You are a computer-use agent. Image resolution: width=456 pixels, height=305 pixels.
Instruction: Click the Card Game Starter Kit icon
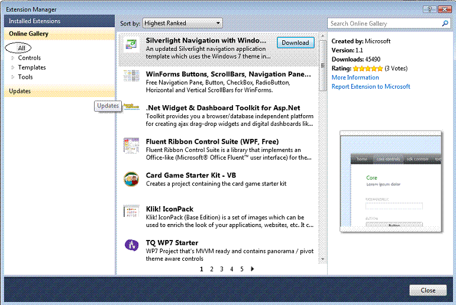(x=131, y=179)
